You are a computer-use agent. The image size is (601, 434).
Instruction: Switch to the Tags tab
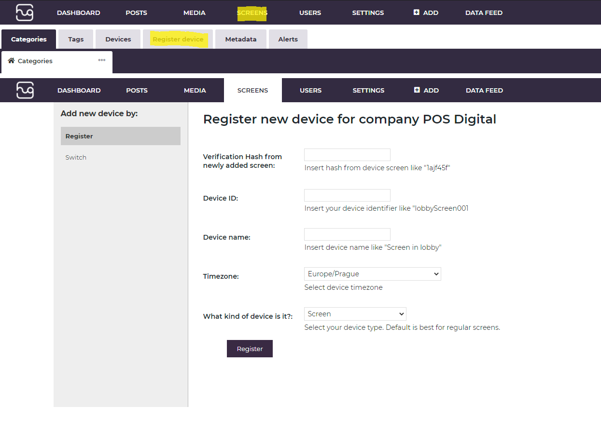[76, 39]
